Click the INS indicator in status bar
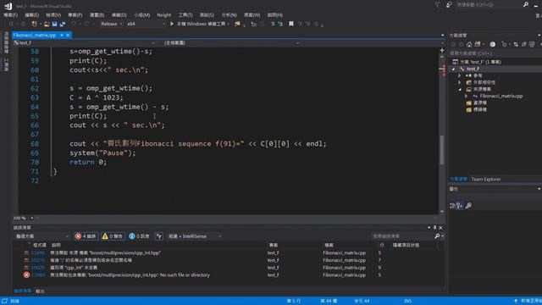This screenshot has height=305, width=542. click(x=407, y=301)
